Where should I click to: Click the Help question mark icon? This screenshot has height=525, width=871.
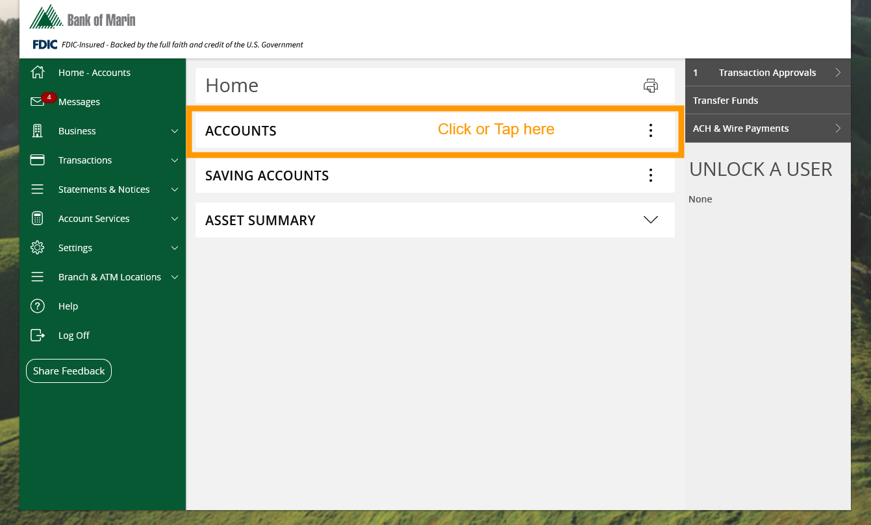[38, 306]
